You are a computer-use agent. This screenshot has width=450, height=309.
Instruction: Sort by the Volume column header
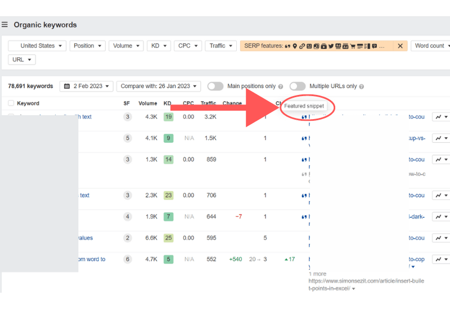[x=148, y=103]
